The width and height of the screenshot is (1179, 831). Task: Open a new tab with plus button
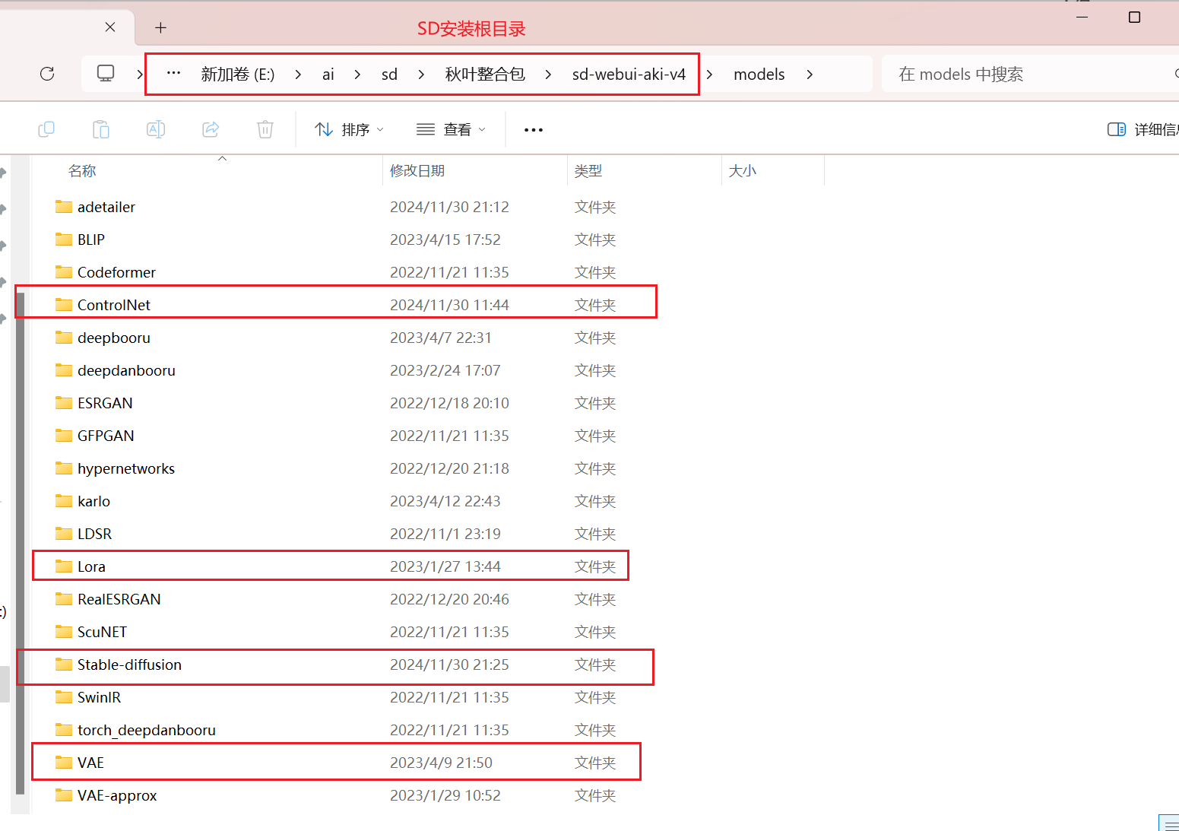coord(160,28)
